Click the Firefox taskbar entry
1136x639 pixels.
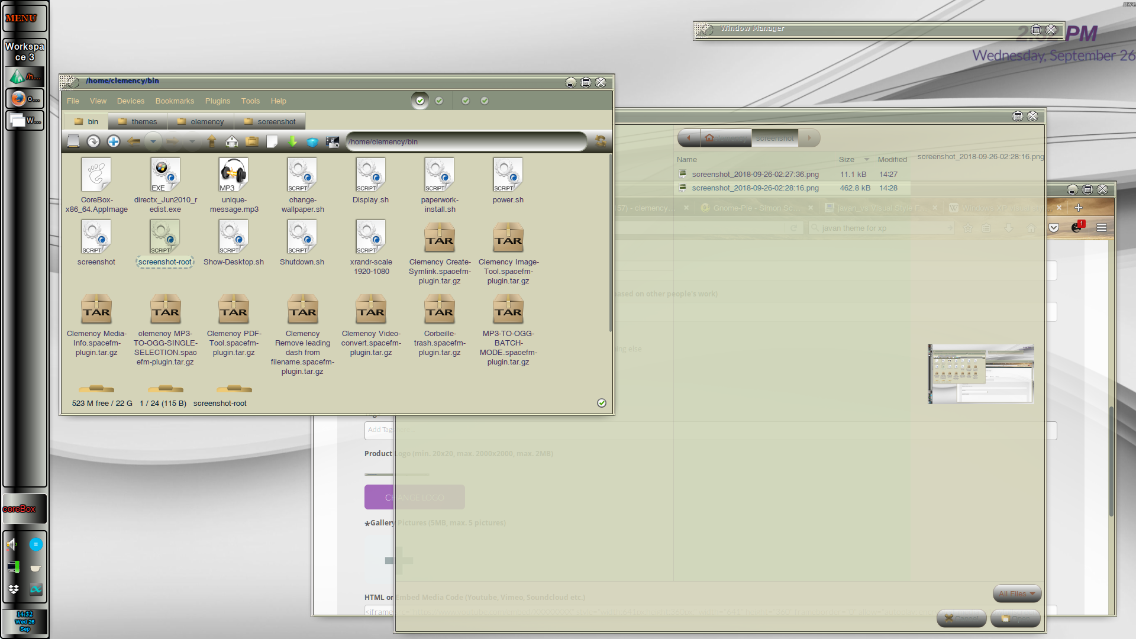coord(25,99)
